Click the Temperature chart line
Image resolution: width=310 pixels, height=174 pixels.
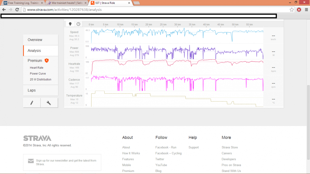coord(177,99)
